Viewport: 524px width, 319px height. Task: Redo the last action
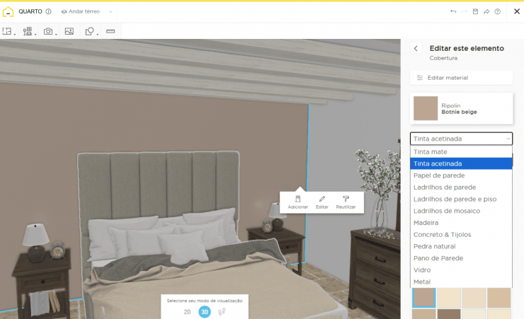coord(465,11)
